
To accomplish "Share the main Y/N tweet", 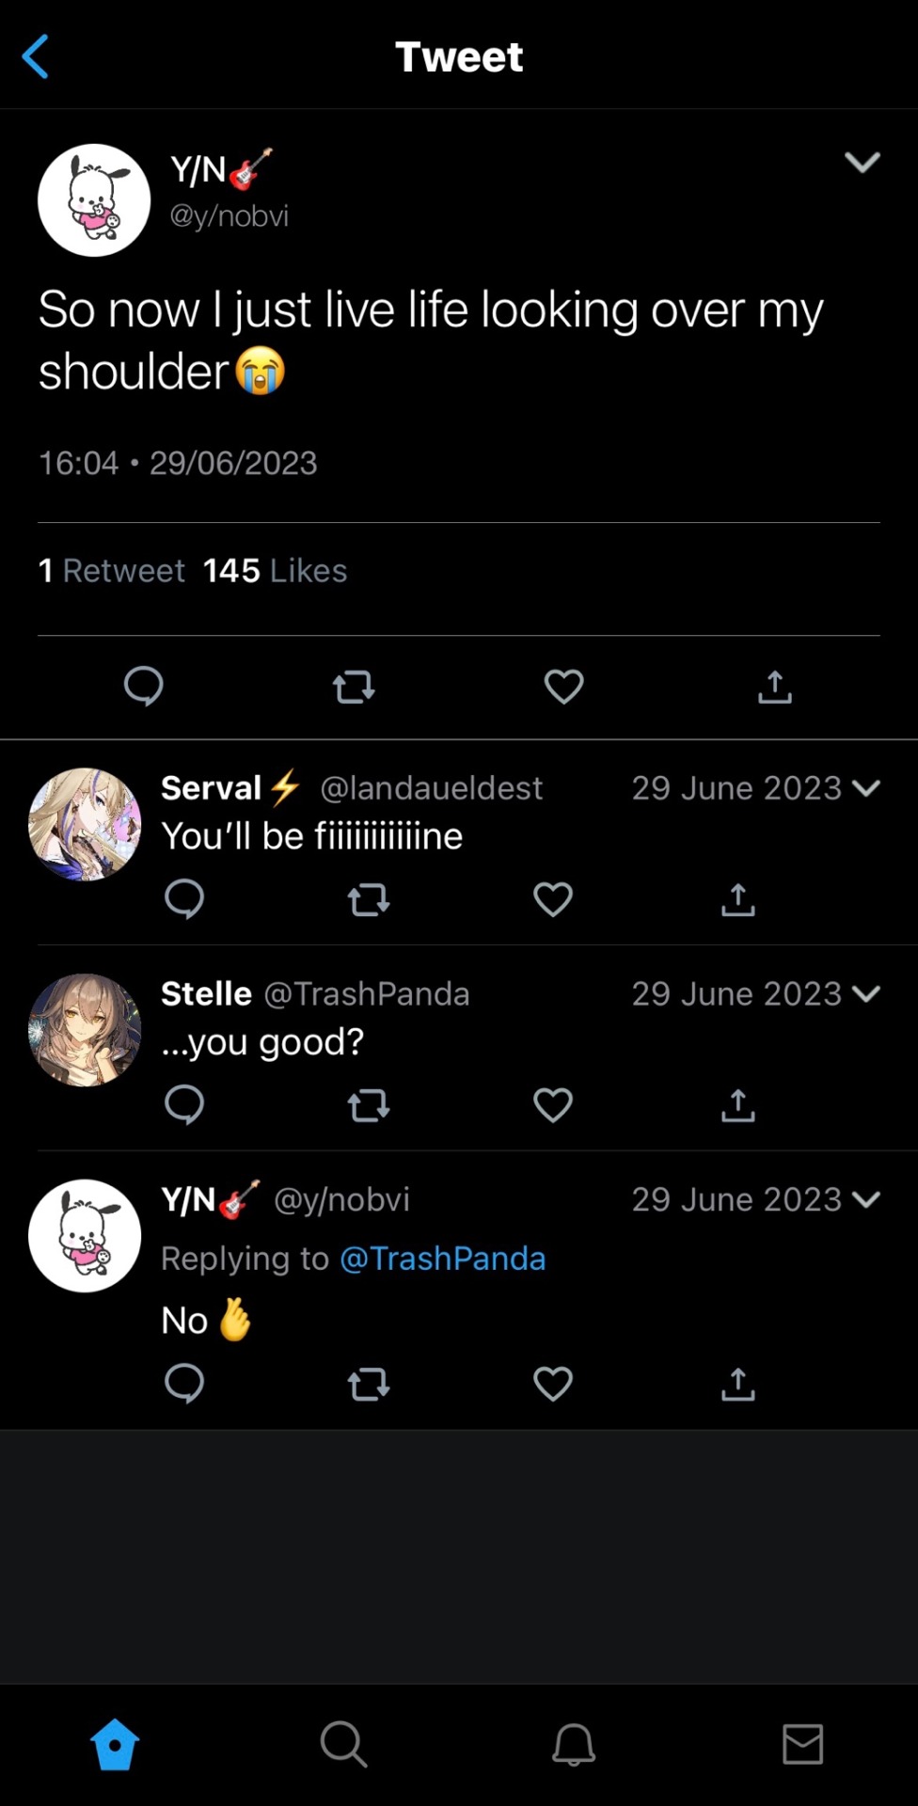I will (x=774, y=687).
